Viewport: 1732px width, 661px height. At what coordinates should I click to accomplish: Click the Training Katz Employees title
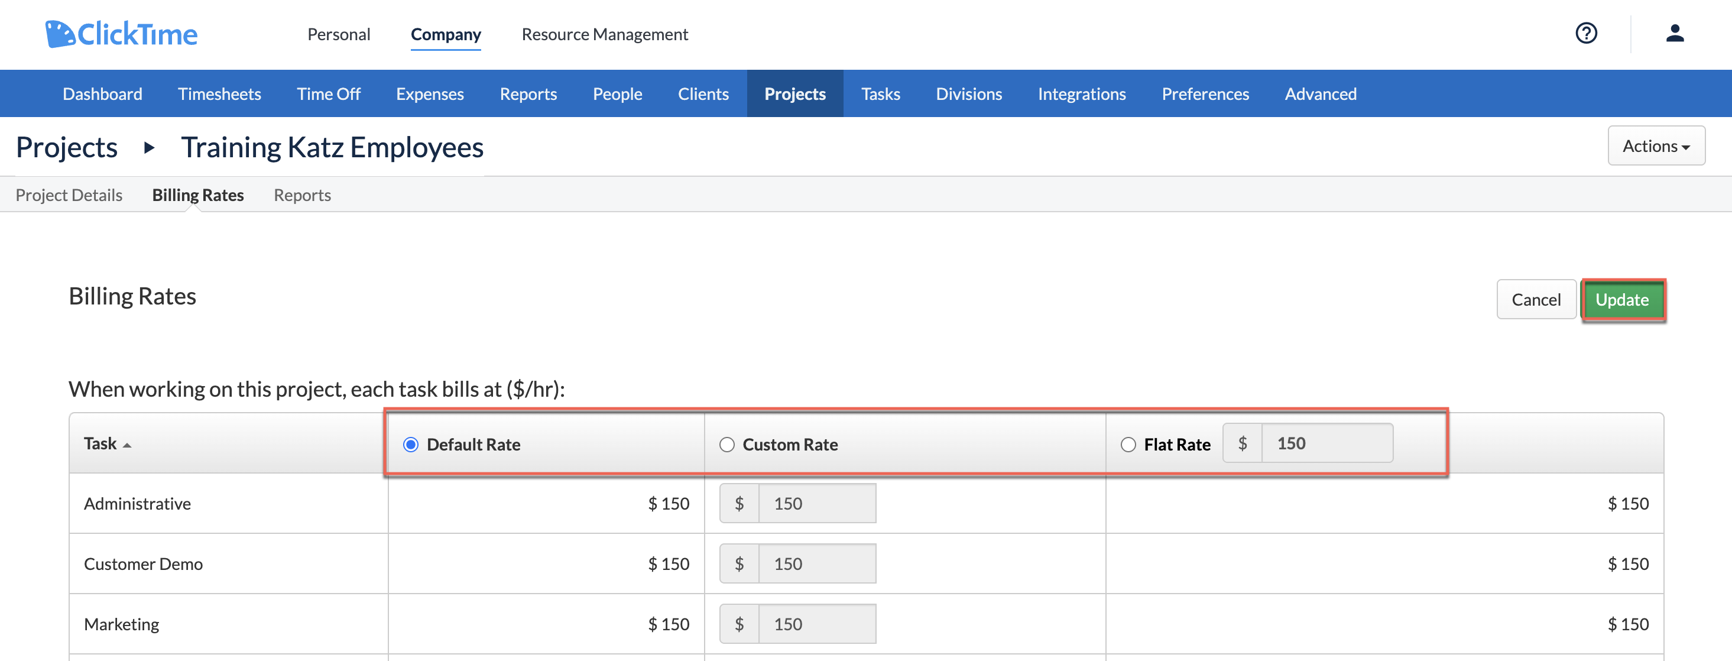click(x=332, y=147)
